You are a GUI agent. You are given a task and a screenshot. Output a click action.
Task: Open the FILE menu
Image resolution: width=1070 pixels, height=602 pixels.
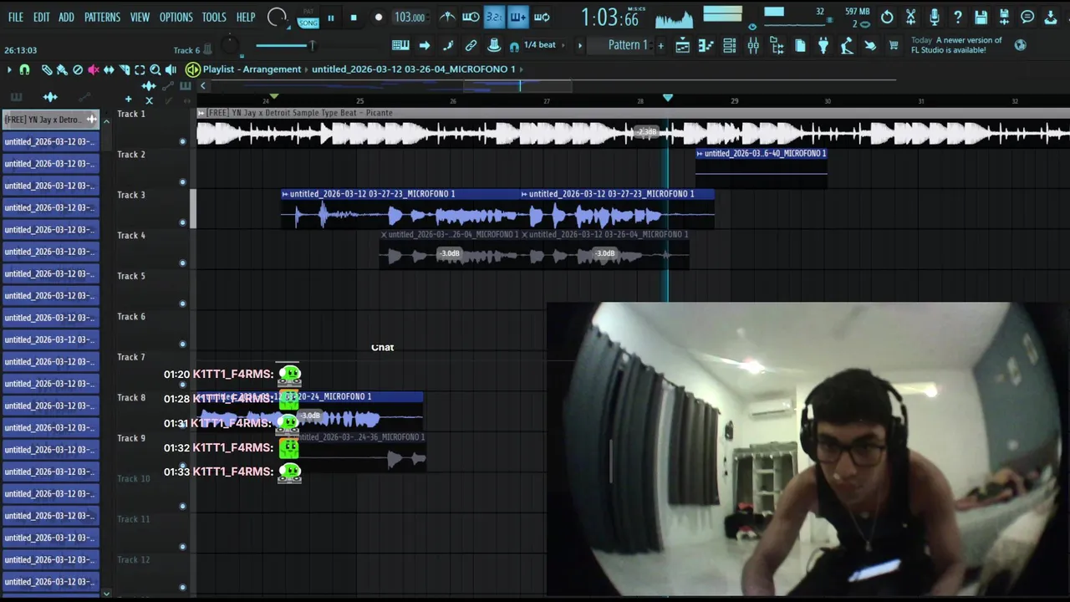coord(16,17)
